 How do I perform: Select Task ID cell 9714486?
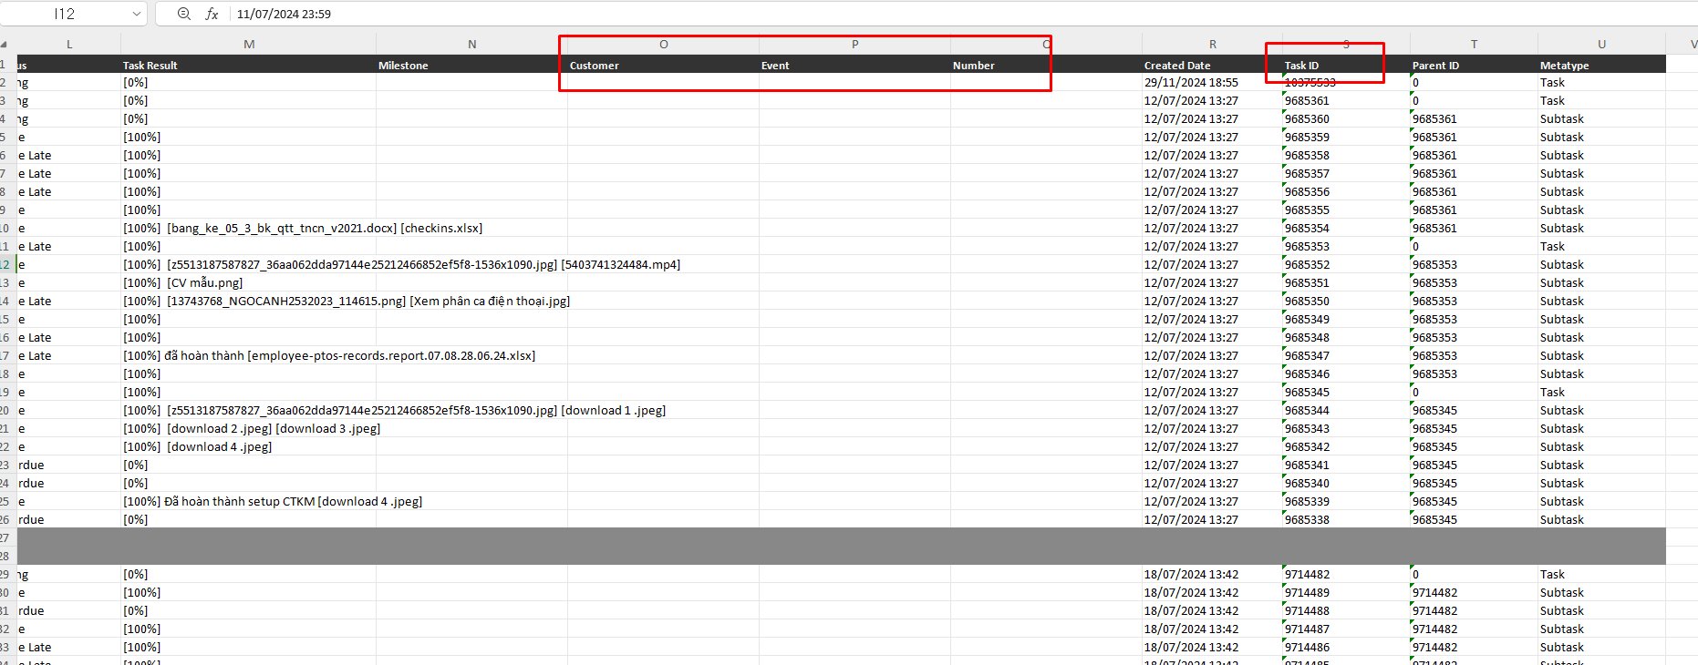pyautogui.click(x=1347, y=647)
